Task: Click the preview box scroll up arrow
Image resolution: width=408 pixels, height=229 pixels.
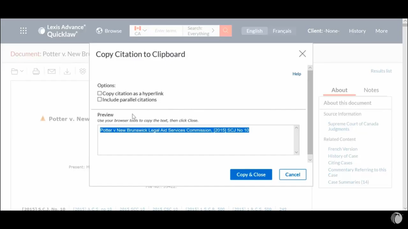Action: pyautogui.click(x=296, y=128)
